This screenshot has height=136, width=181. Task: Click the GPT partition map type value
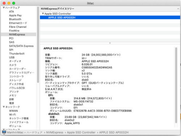pyautogui.click(x=103, y=83)
